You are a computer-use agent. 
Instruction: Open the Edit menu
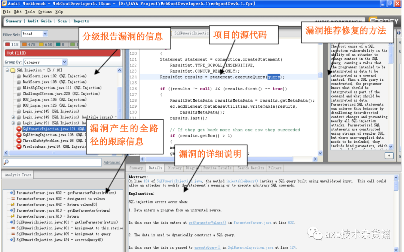click(x=18, y=12)
